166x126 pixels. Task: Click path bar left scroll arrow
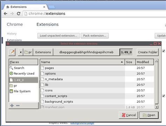pyautogui.click(x=21, y=52)
